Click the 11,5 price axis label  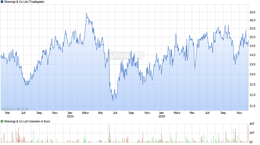pyautogui.click(x=252, y=106)
